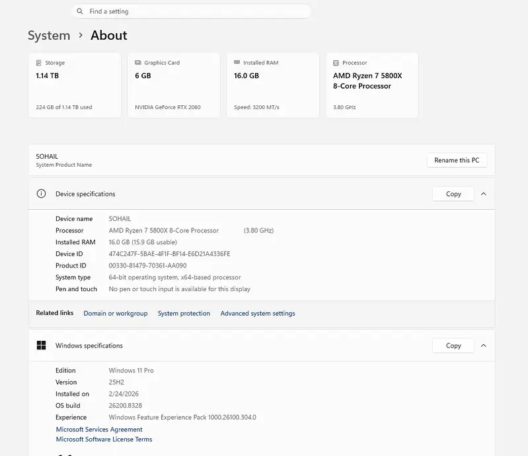
Task: Click the search magnifier icon
Action: click(x=80, y=11)
